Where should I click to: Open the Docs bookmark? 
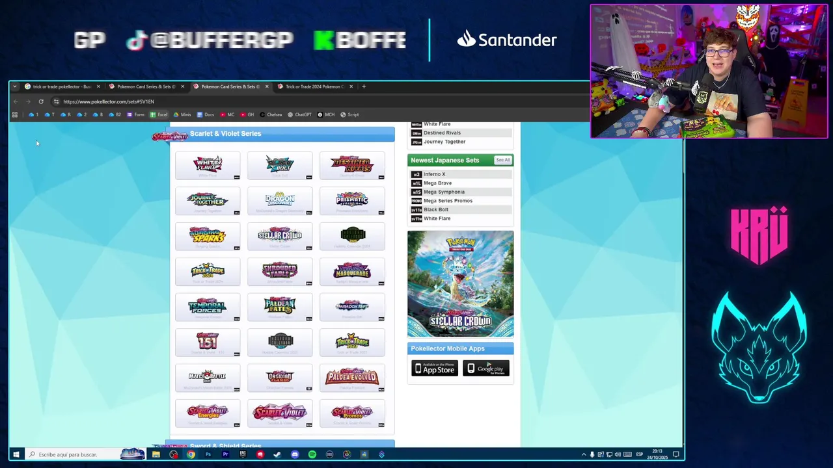click(x=205, y=115)
